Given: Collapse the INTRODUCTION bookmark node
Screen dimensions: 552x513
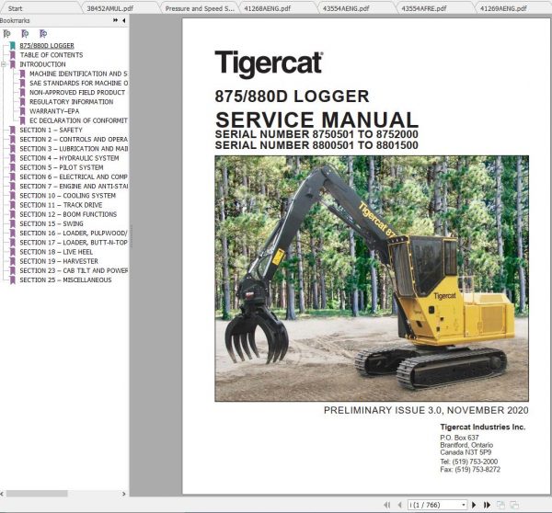Looking at the screenshot, I should [x=4, y=64].
